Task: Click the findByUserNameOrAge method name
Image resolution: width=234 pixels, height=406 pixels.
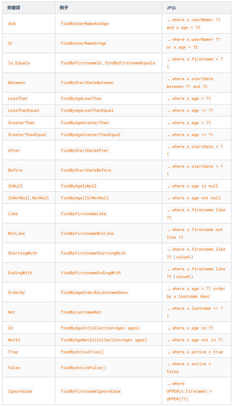Action: point(83,43)
